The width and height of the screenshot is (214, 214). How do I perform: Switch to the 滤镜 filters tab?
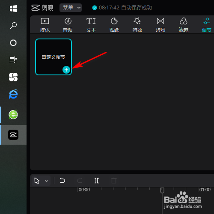(184, 25)
